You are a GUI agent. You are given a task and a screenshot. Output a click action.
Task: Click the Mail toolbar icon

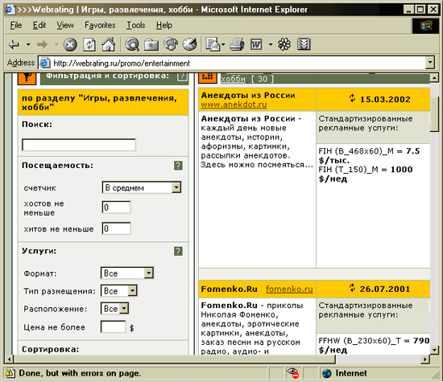click(213, 44)
